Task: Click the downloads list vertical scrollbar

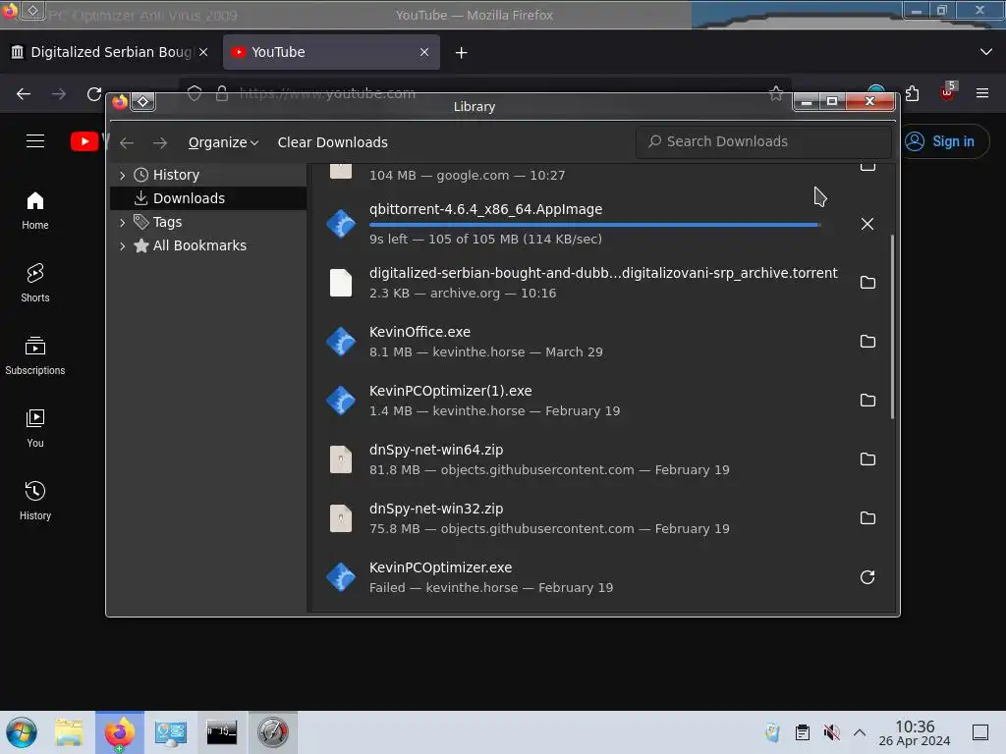Action: (892, 327)
